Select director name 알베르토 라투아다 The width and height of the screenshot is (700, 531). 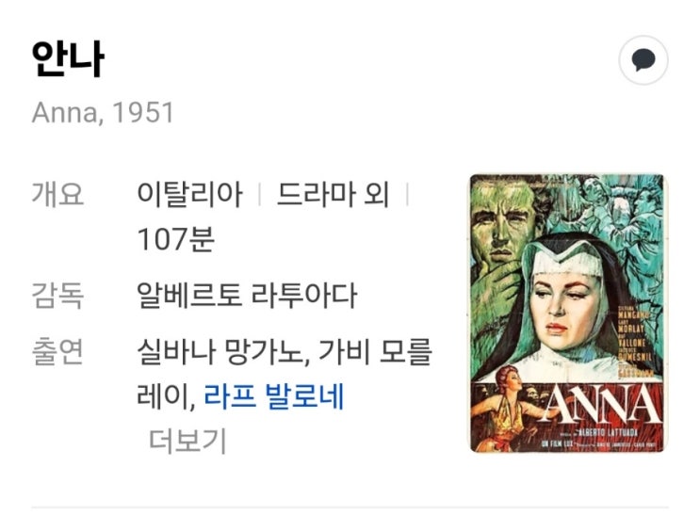point(247,296)
